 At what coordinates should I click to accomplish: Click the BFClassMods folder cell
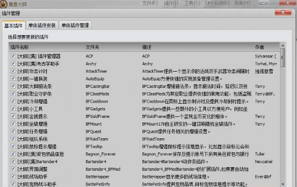click(x=97, y=94)
